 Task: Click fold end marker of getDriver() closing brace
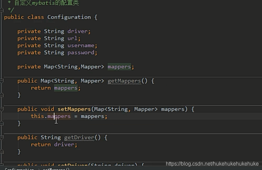pos(2,152)
